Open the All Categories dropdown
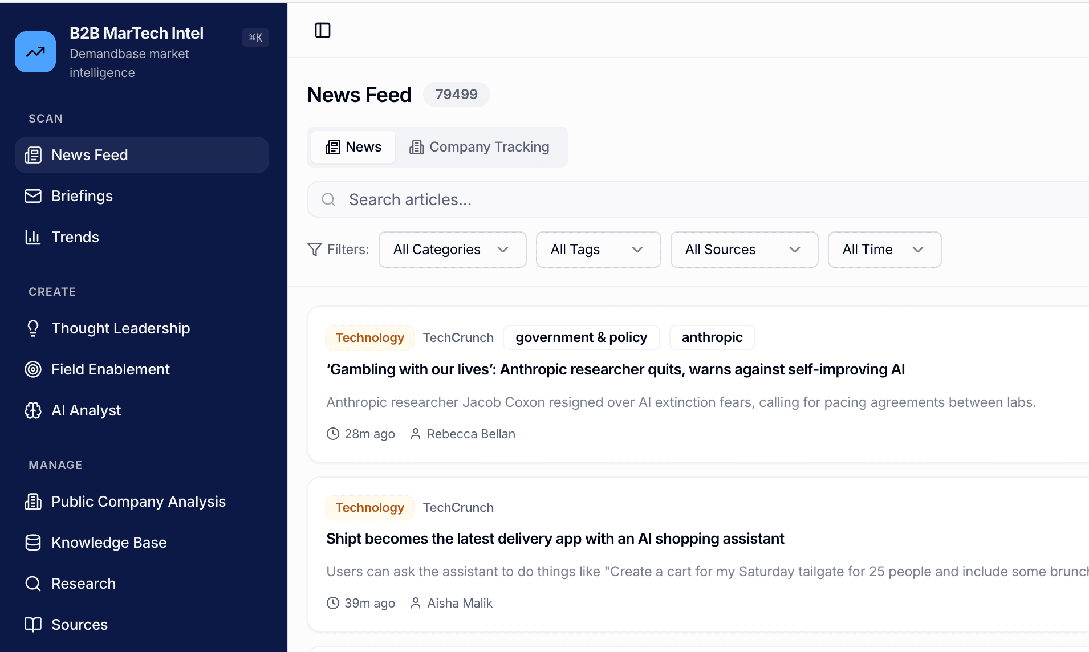This screenshot has height=652, width=1089. click(453, 250)
